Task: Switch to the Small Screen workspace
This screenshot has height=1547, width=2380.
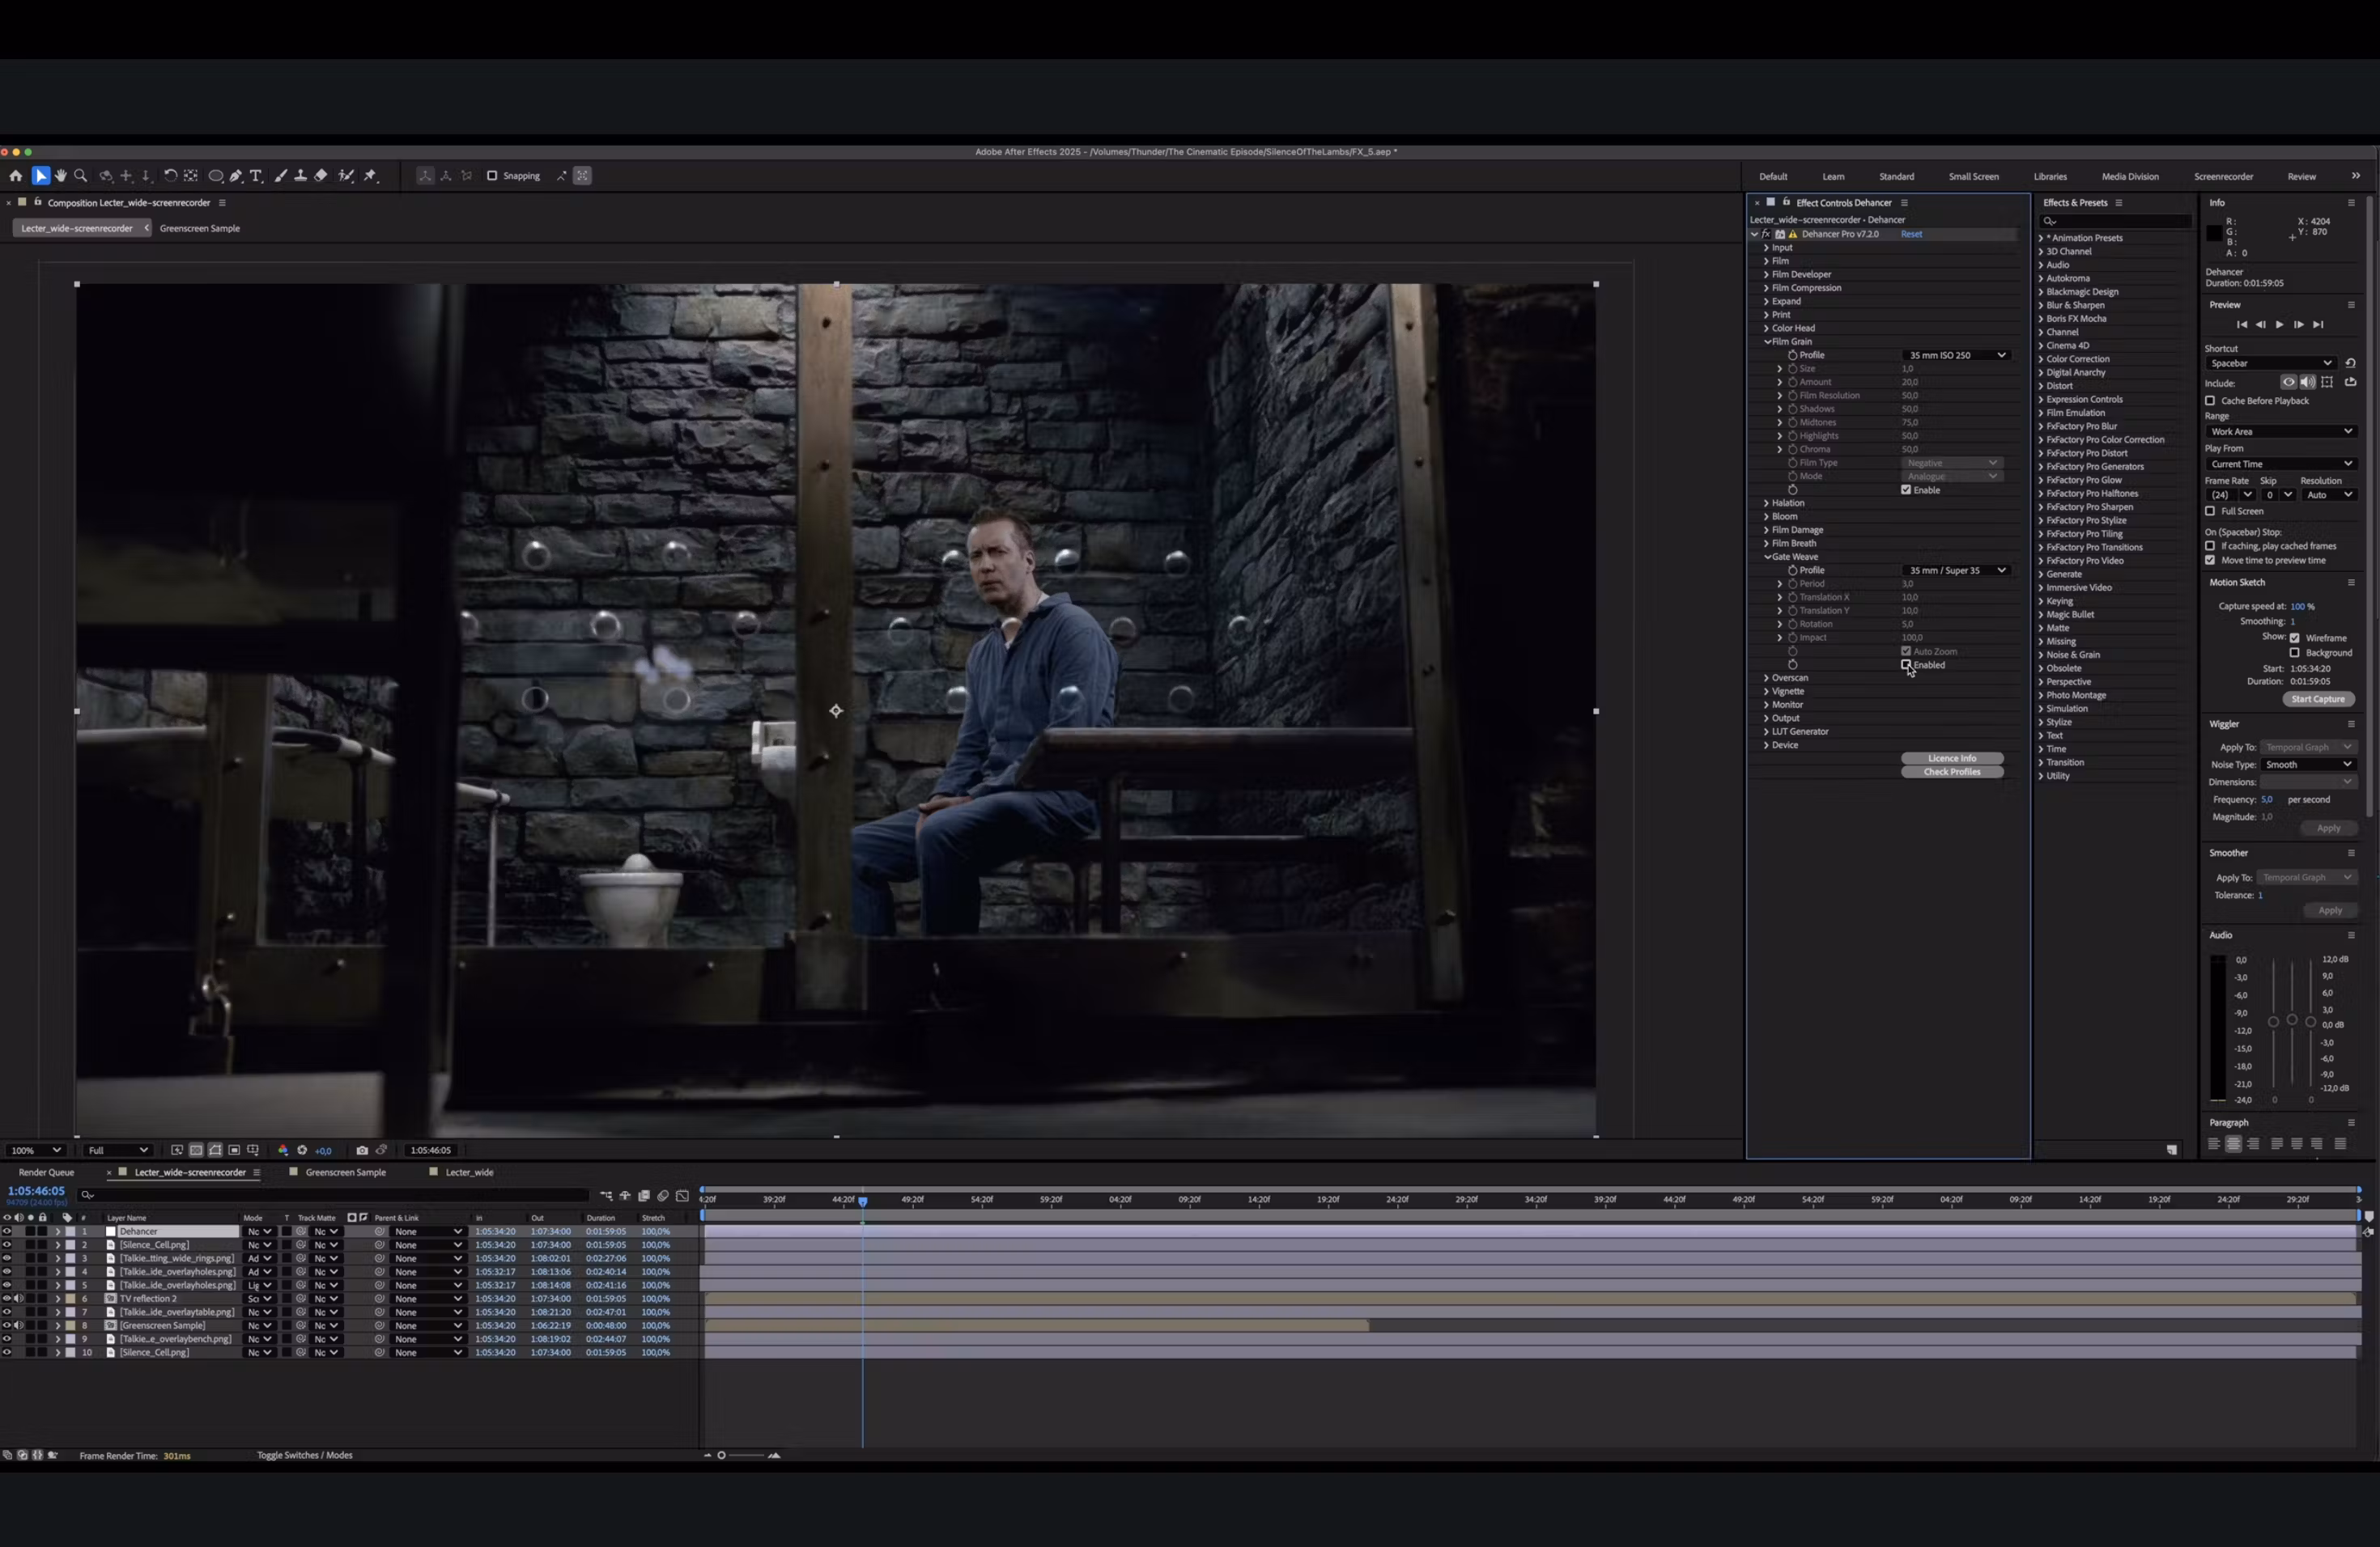Action: click(x=1973, y=177)
